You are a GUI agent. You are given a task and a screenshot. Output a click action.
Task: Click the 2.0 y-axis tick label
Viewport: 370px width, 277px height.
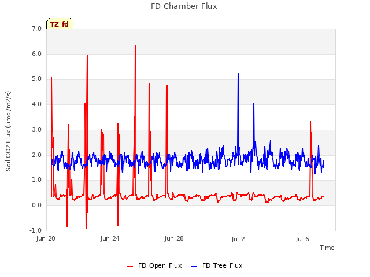(36, 155)
